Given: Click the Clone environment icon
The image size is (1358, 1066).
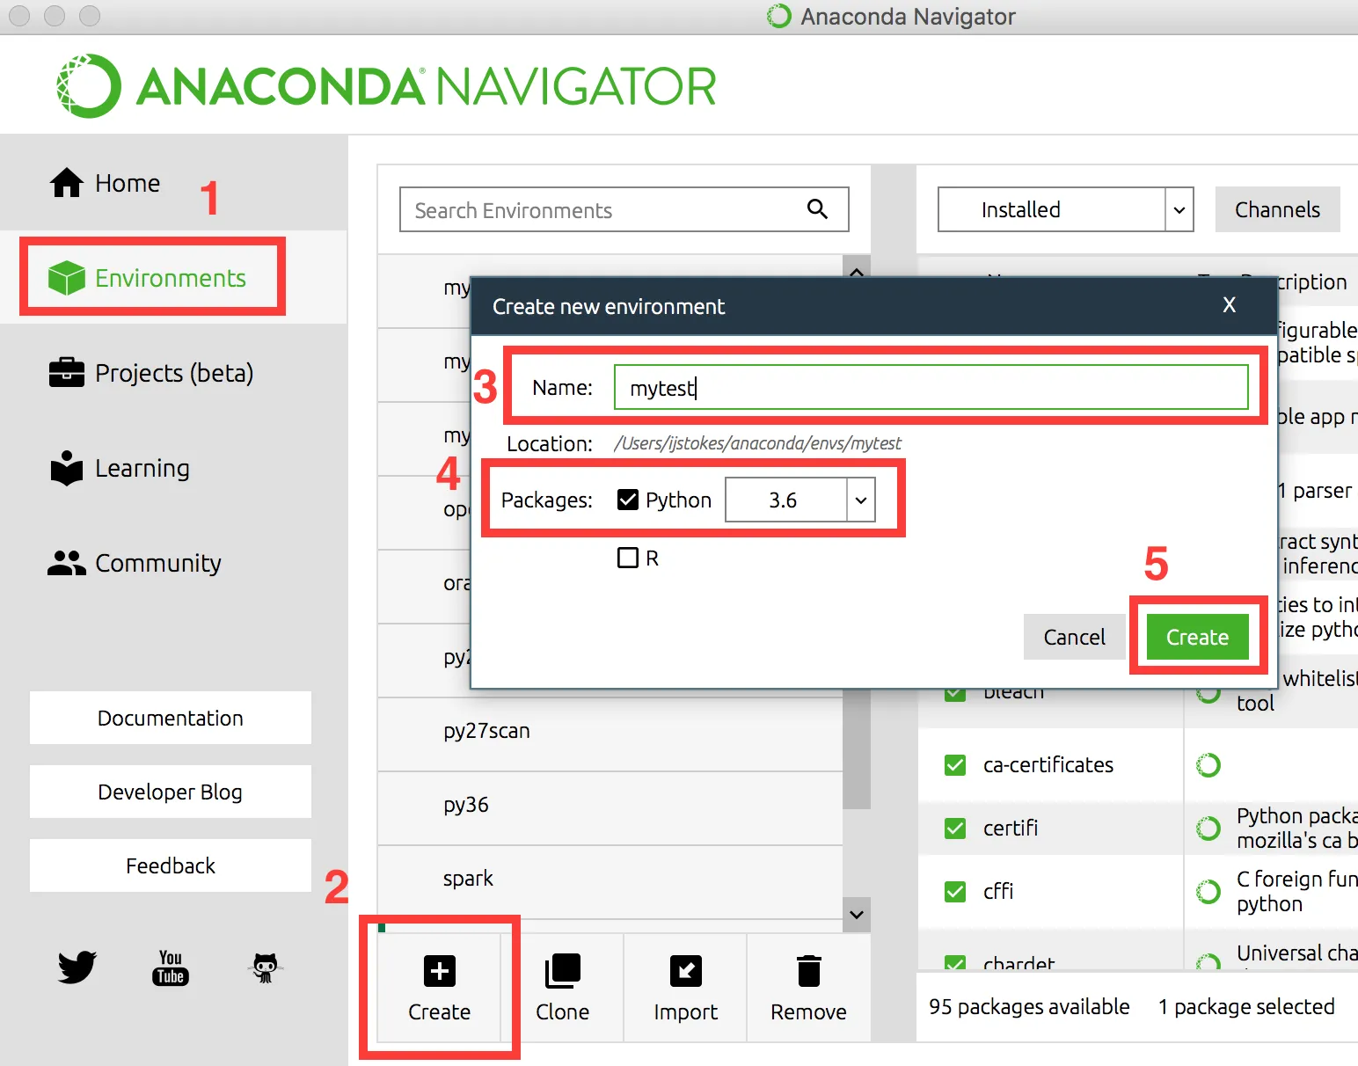Looking at the screenshot, I should click(563, 971).
